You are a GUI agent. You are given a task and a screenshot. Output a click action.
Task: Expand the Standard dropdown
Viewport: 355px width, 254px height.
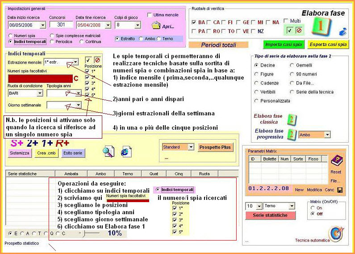(x=191, y=147)
